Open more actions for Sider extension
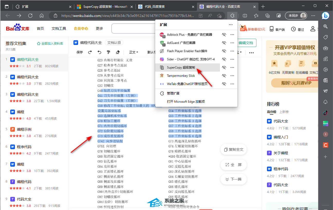This screenshot has height=210, width=333. click(x=232, y=59)
